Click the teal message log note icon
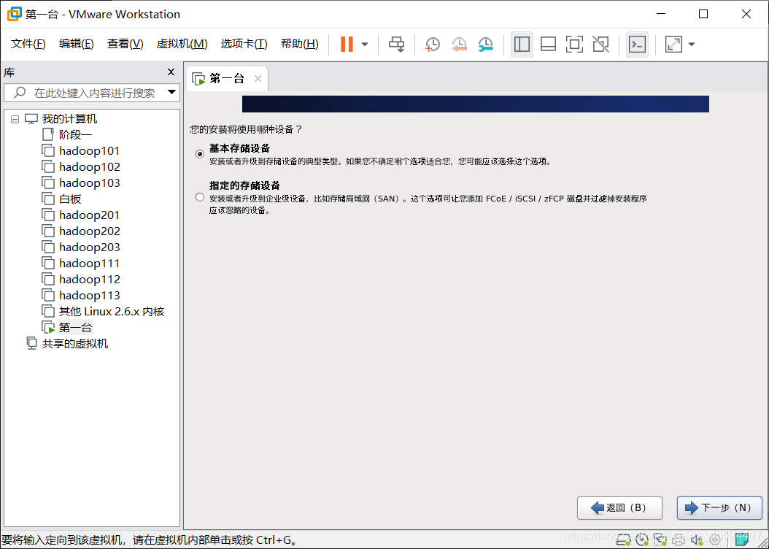Image resolution: width=769 pixels, height=549 pixels. tap(741, 540)
